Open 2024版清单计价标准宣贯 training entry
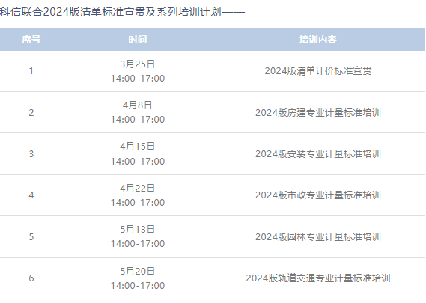The image size is (426, 303). point(318,71)
